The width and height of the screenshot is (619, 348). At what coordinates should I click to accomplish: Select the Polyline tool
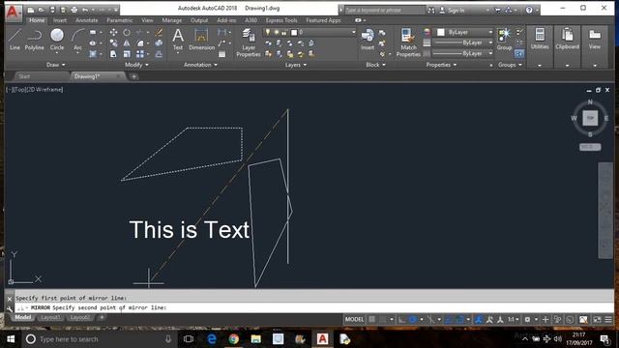pyautogui.click(x=35, y=39)
